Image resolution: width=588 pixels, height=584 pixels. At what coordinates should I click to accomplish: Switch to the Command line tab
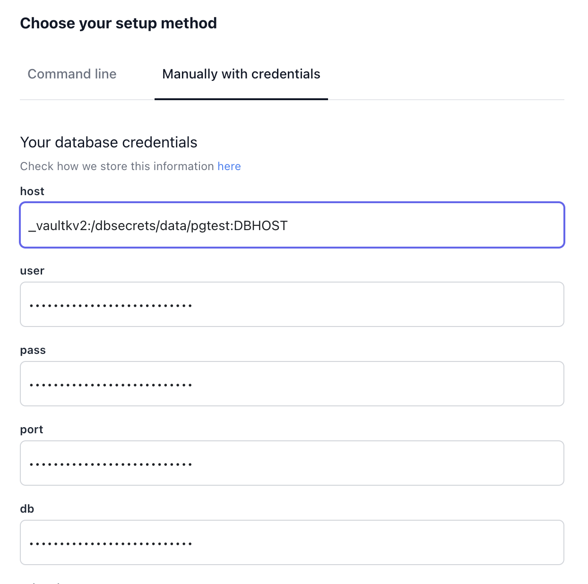click(72, 74)
